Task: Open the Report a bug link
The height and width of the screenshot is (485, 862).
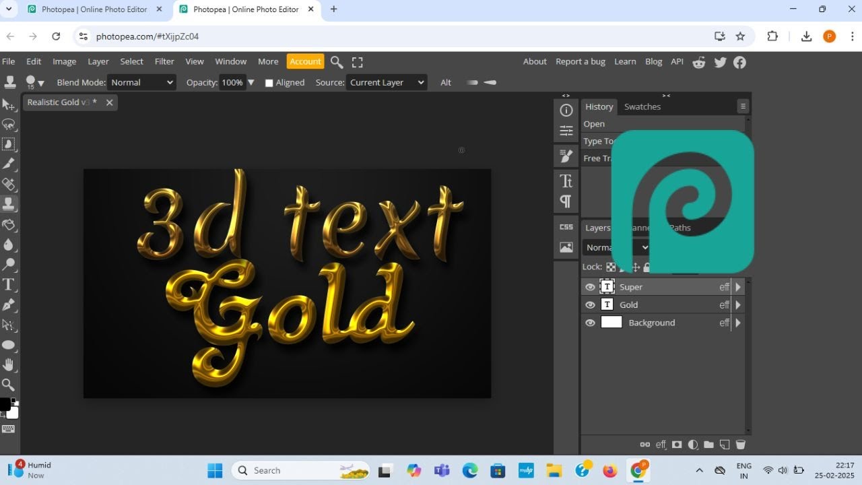Action: pos(581,61)
